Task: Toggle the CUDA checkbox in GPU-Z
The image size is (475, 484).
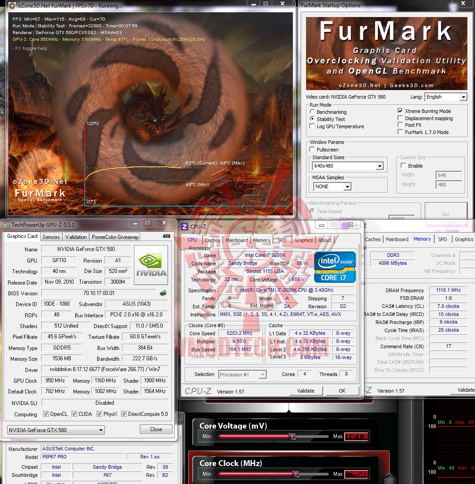Action: (74, 414)
